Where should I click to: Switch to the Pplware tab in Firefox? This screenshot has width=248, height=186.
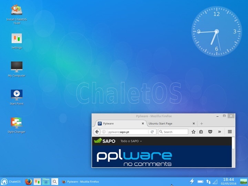click(120, 124)
